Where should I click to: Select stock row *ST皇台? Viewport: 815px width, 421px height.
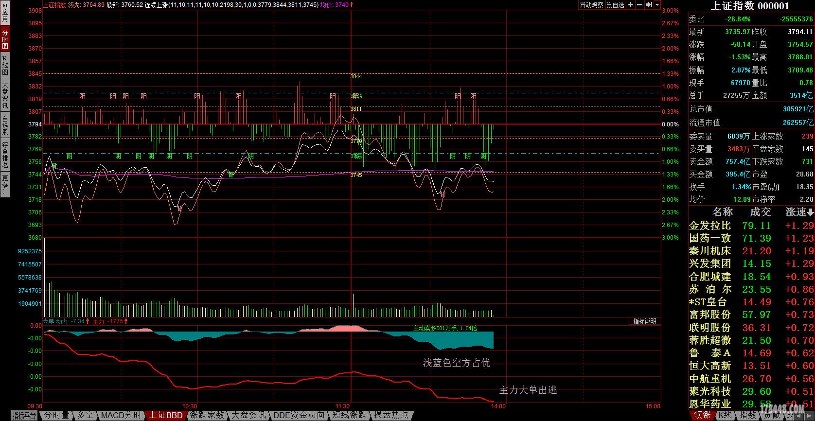coord(751,302)
